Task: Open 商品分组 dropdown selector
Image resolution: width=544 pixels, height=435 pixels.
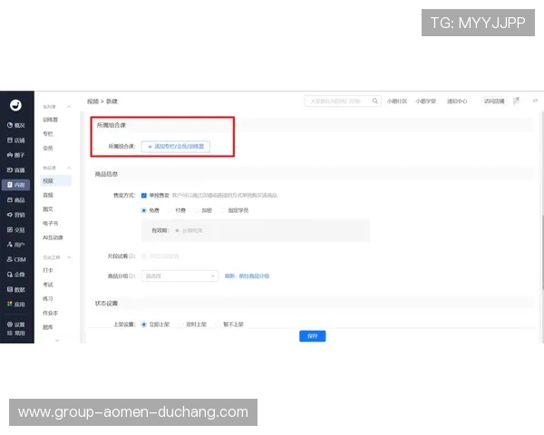Action: (x=180, y=275)
